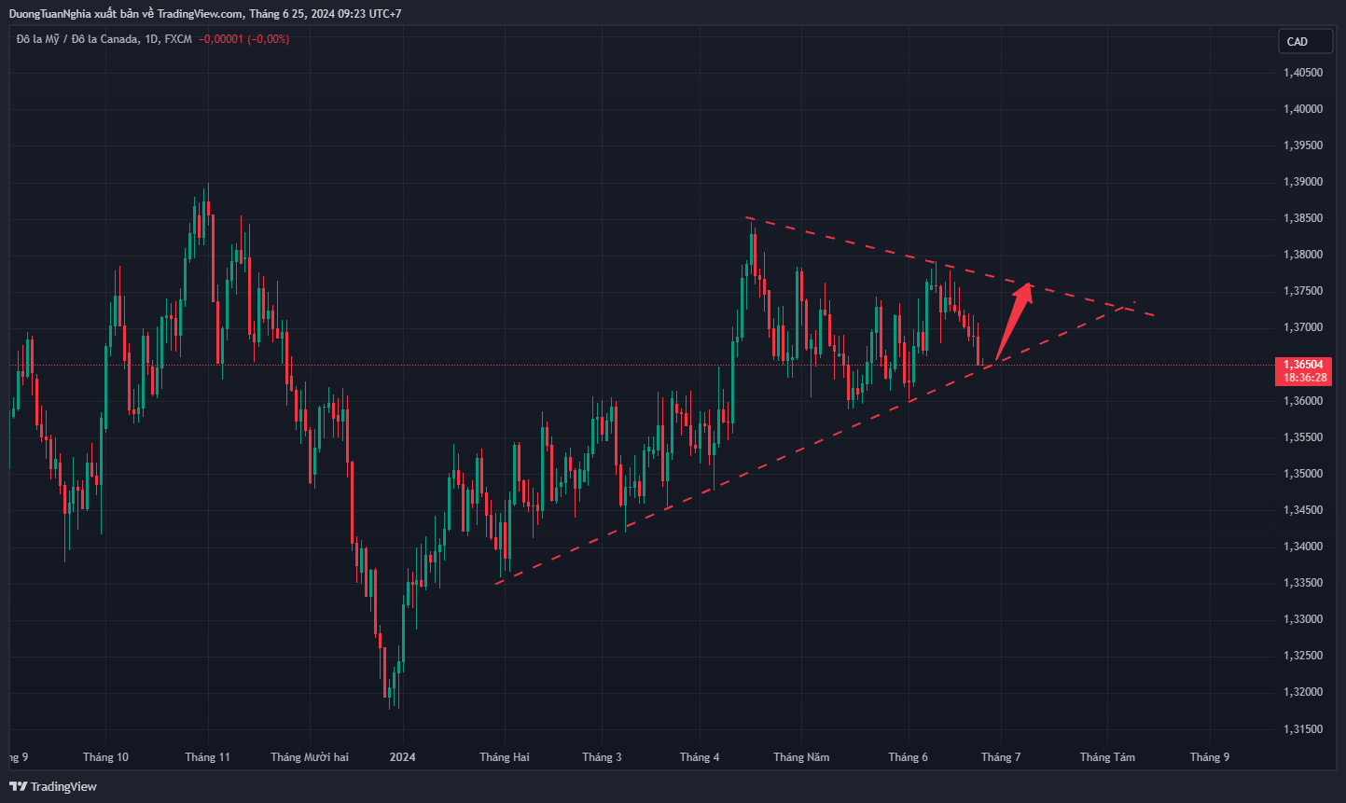Click the Tháng 7 time axis label

click(1001, 757)
